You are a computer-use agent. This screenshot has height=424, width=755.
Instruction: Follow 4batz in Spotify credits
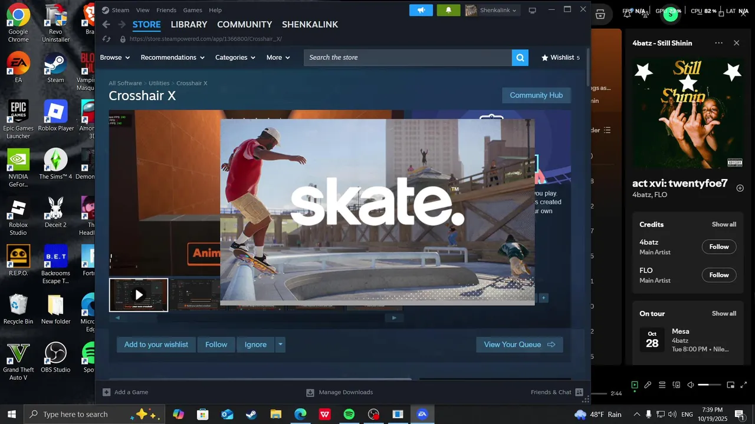coord(719,247)
